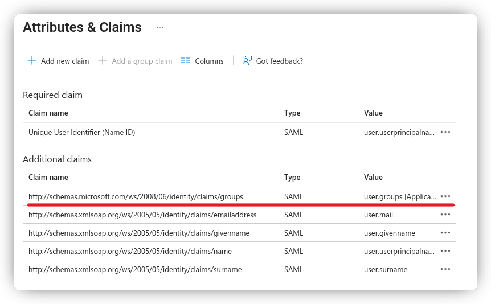
Task: Open ellipsis menu for groups claim row
Action: pyautogui.click(x=445, y=196)
